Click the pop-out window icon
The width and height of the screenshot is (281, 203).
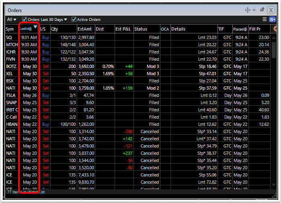262,10
